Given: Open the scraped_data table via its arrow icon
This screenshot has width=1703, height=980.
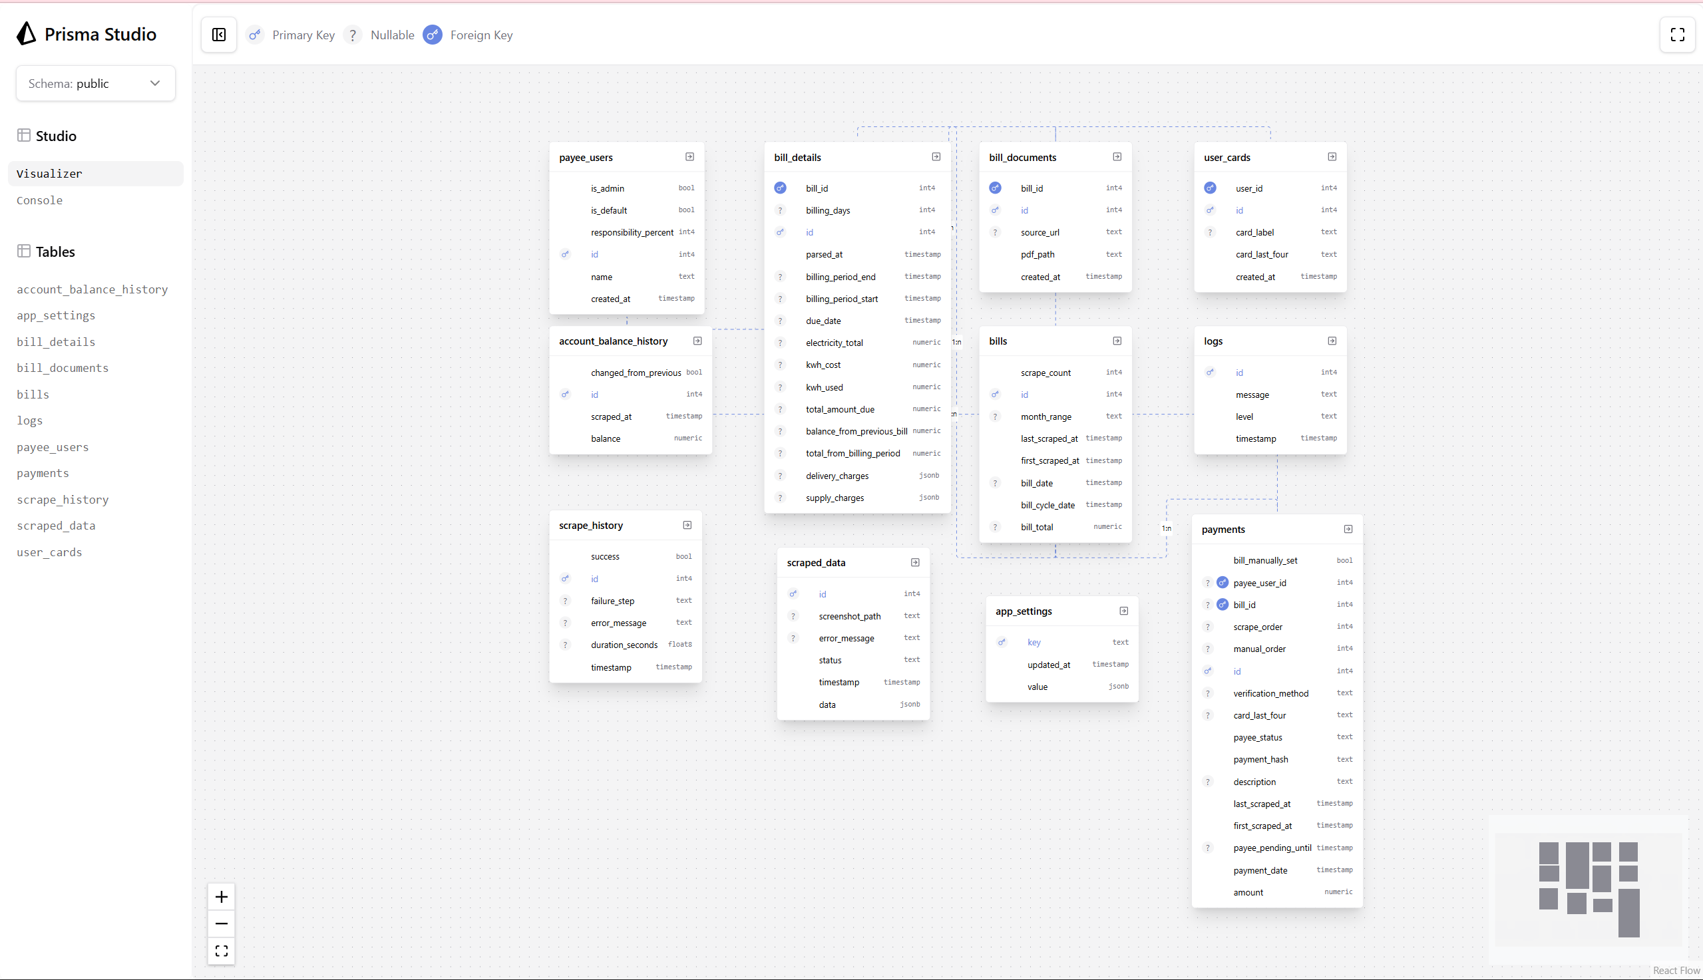Looking at the screenshot, I should 915,563.
